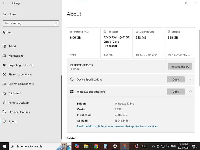Focus the Find a setting search box
This screenshot has width=200, height=150.
coord(31,23)
